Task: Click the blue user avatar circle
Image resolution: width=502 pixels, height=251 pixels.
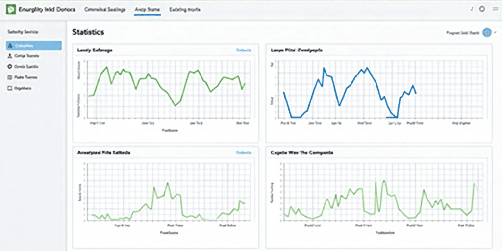Action: [487, 33]
